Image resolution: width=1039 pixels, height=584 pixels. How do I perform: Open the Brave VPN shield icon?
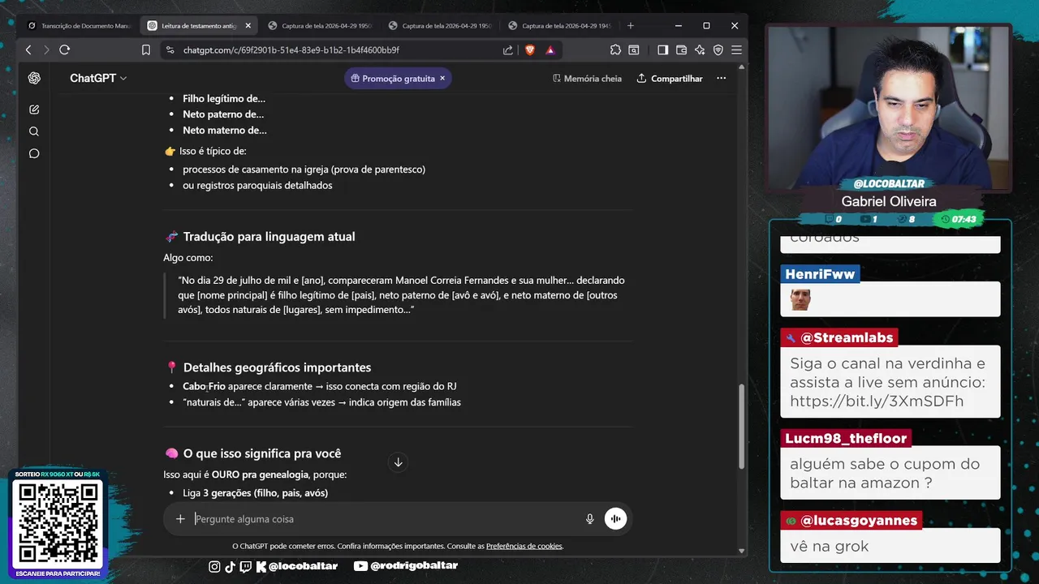click(718, 49)
